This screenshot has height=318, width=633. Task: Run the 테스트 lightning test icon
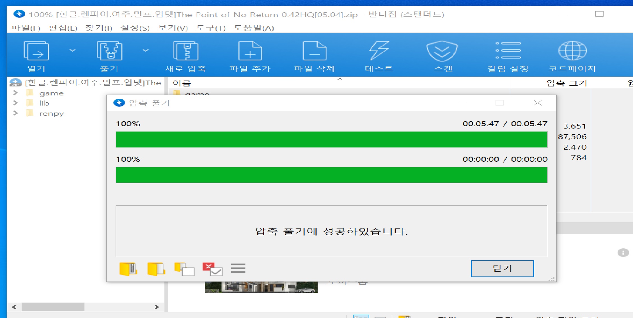[x=379, y=51]
